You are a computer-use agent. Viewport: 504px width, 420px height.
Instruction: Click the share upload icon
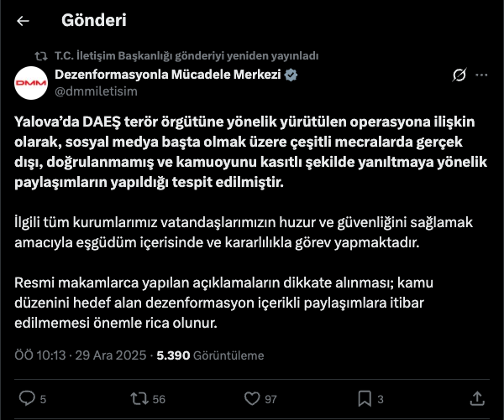coord(476,397)
